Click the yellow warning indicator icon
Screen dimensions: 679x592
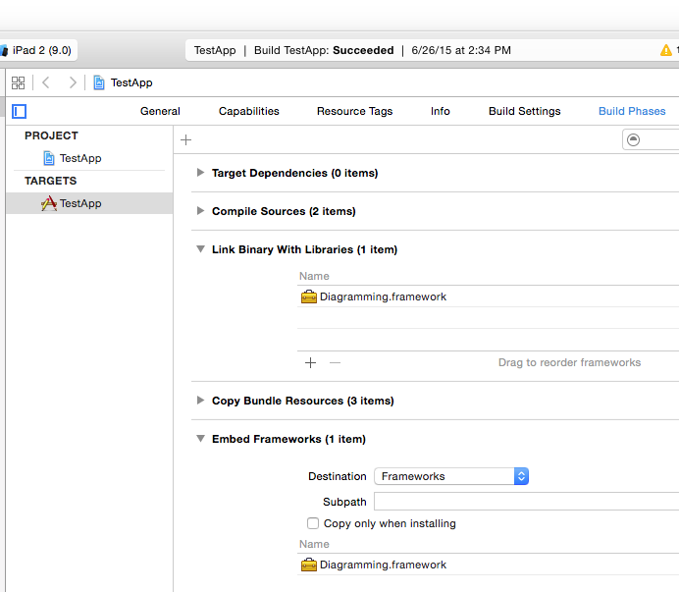pyautogui.click(x=666, y=50)
